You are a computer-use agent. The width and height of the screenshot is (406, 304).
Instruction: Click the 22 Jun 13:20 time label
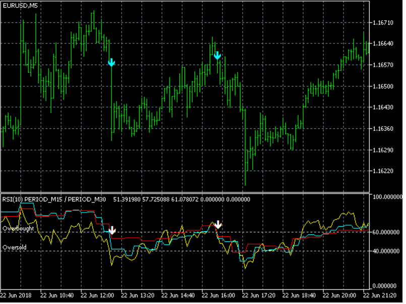coord(138,296)
